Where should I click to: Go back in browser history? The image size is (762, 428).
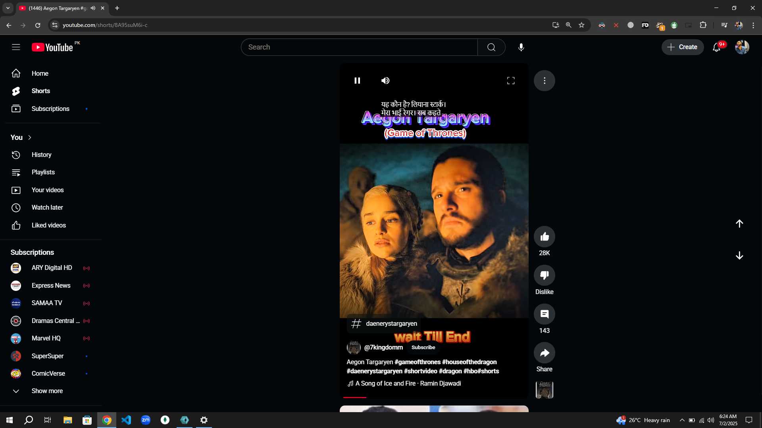click(x=9, y=25)
